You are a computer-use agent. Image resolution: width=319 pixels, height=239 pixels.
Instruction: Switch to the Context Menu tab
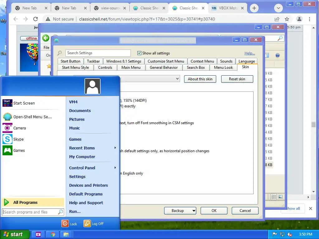pos(202,61)
